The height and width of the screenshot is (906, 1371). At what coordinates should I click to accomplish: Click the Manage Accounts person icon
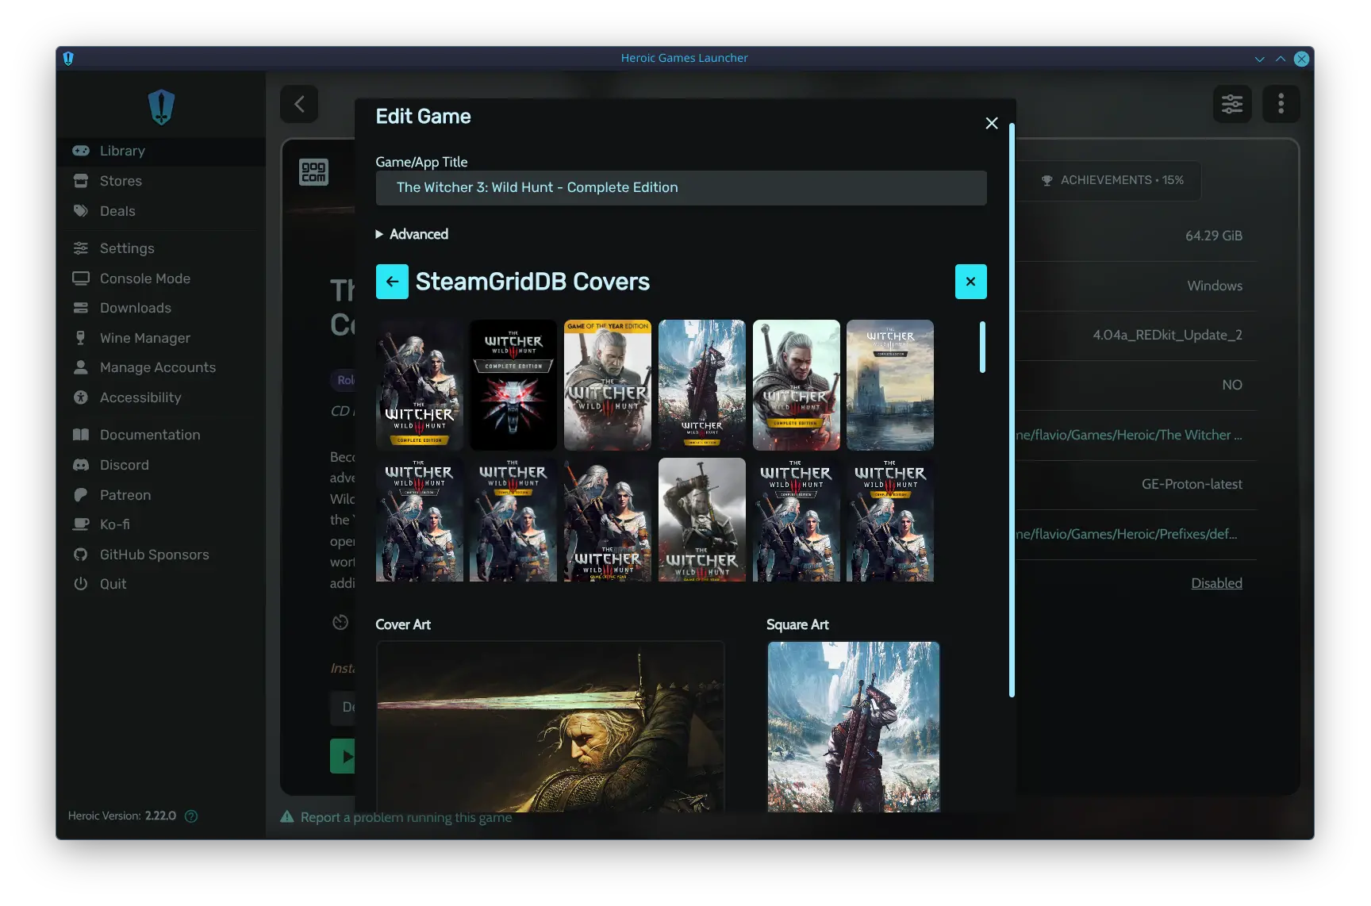(81, 367)
